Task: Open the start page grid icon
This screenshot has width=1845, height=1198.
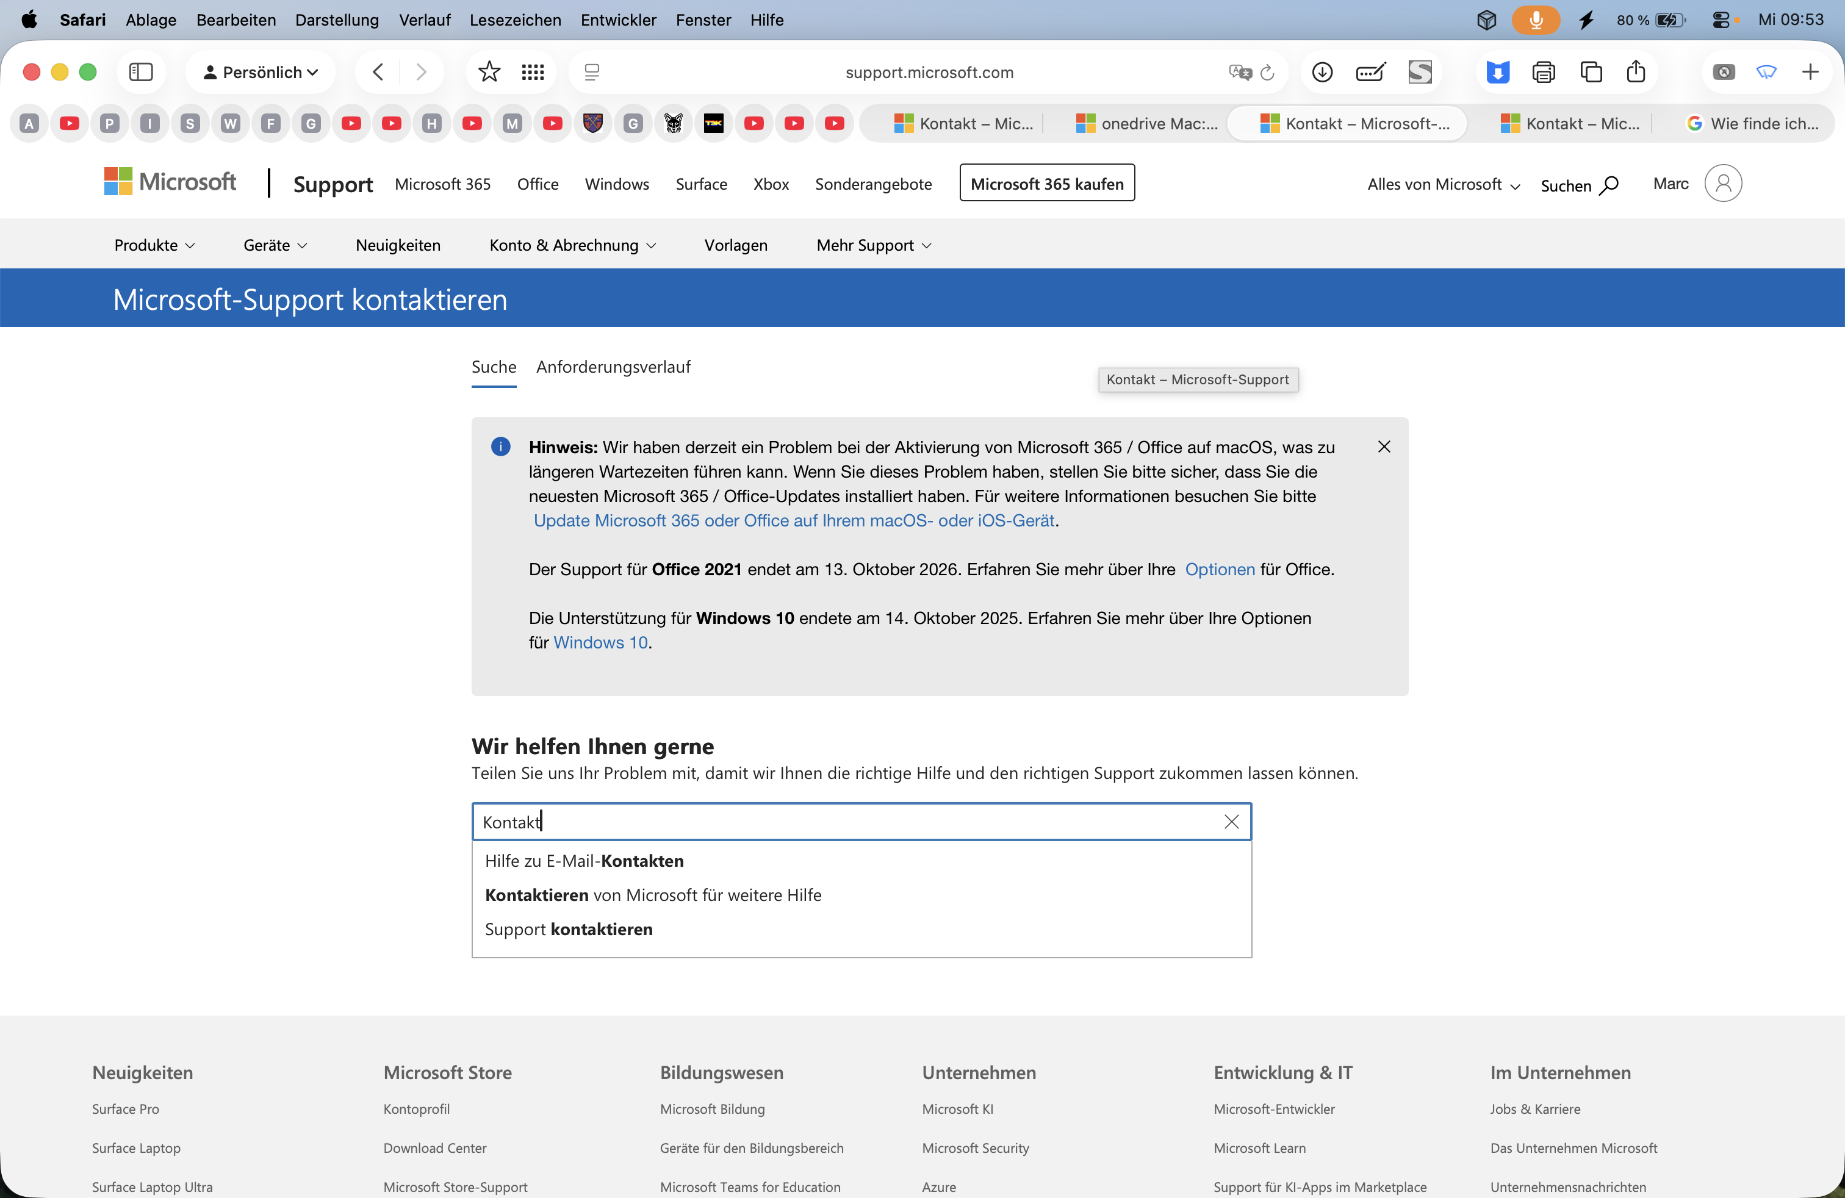Action: (533, 72)
